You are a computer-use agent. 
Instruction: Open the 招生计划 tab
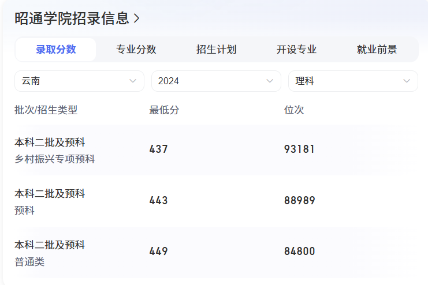[217, 50]
